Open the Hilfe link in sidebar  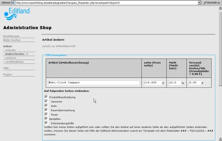6,68
